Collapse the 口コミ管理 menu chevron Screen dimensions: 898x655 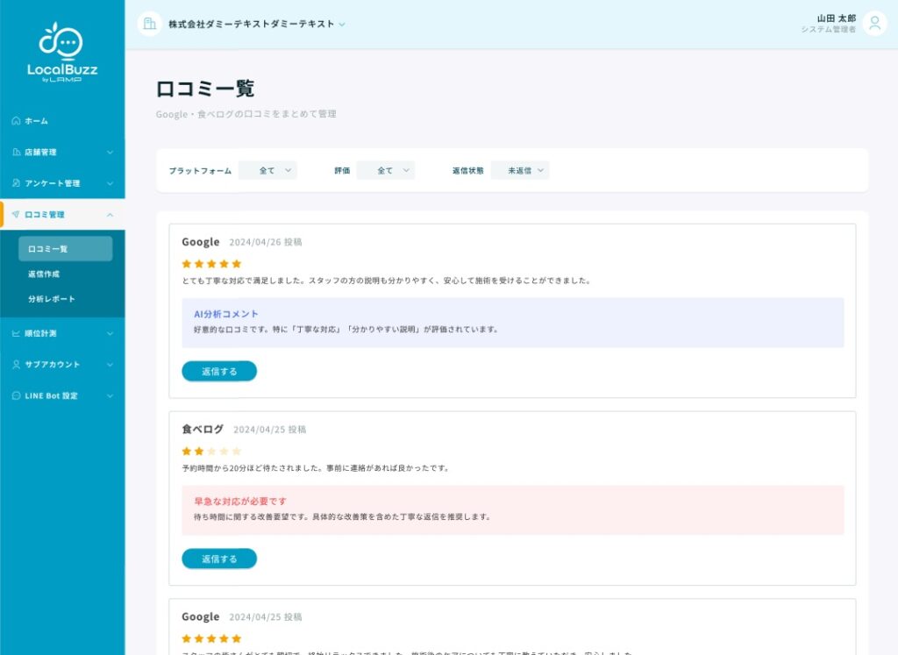tap(110, 215)
